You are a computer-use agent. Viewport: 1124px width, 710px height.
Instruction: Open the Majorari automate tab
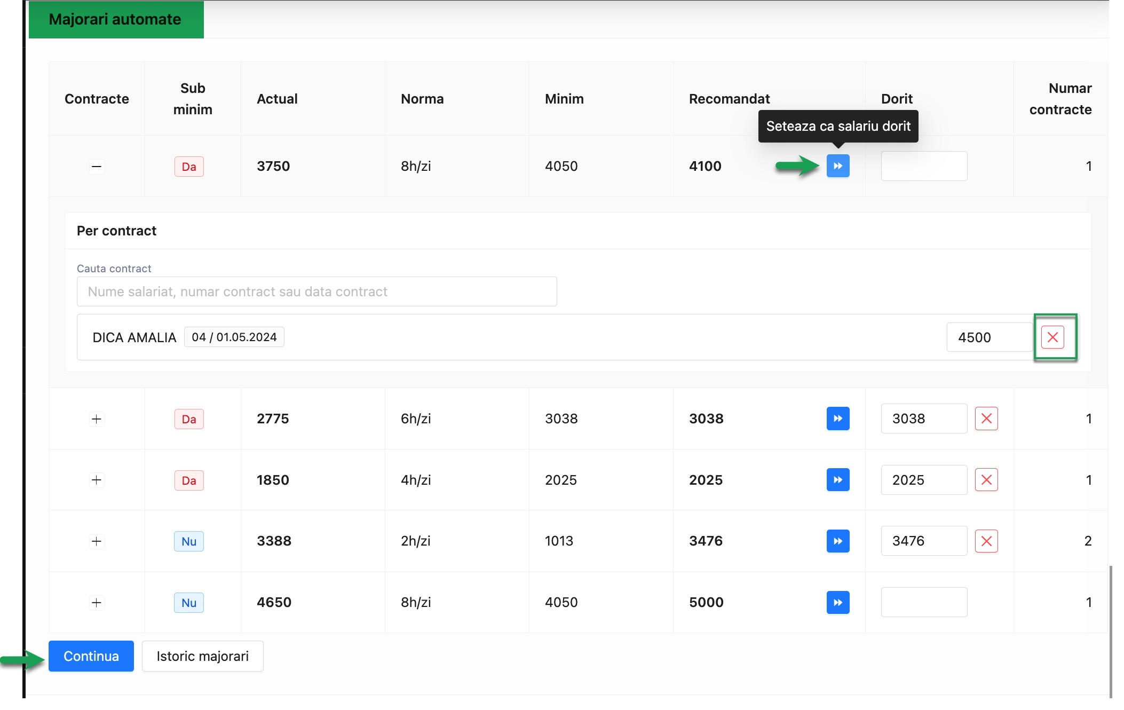116,19
